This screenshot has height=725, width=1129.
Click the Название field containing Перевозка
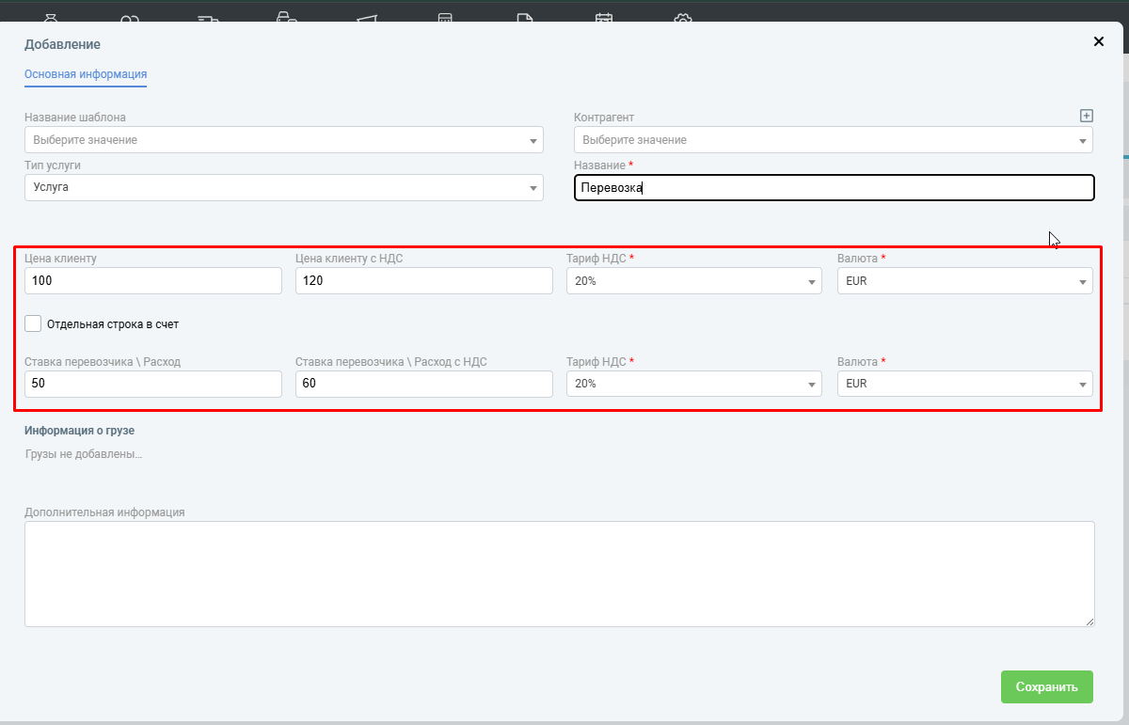[x=834, y=188]
